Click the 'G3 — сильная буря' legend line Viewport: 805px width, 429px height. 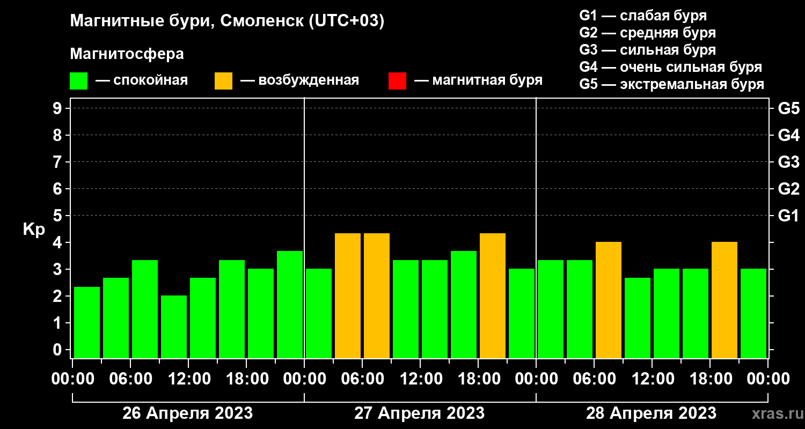click(648, 50)
